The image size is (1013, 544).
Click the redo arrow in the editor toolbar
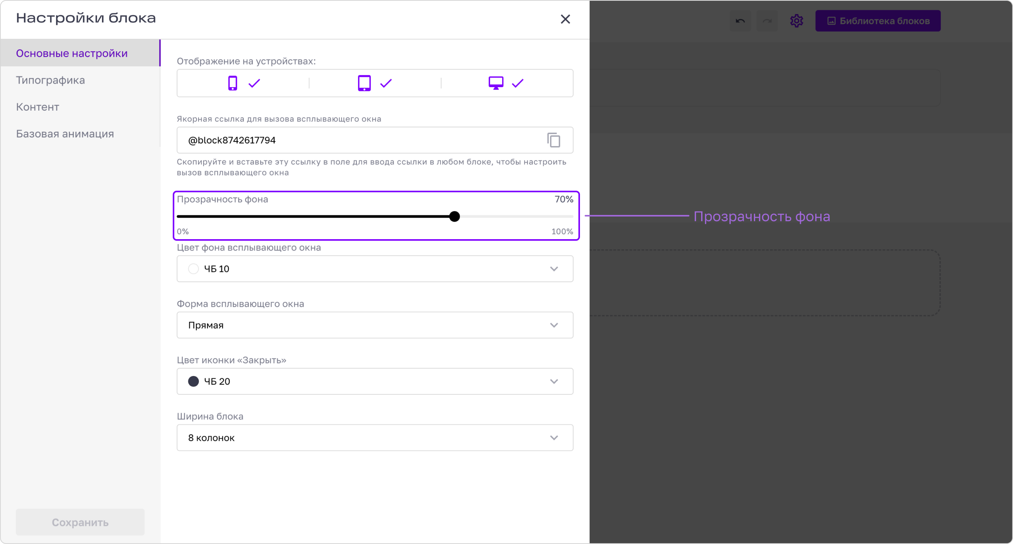tap(767, 21)
